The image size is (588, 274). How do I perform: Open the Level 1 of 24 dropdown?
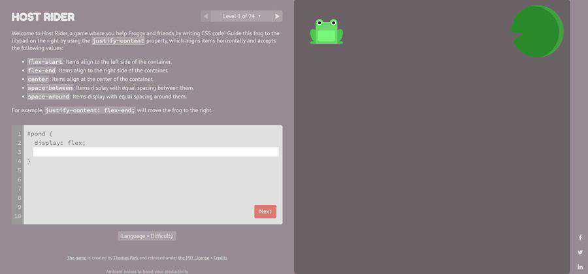(242, 16)
